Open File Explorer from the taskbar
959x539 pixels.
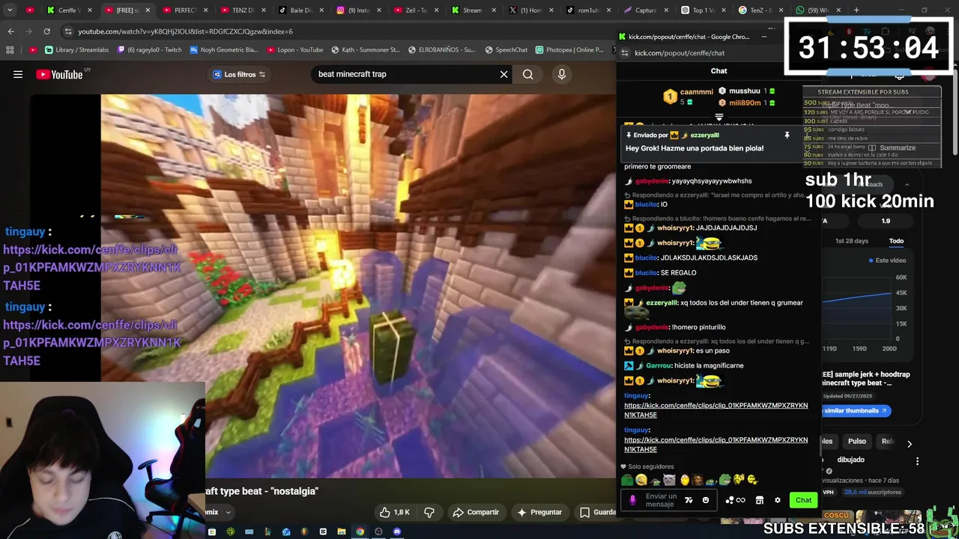(x=342, y=532)
